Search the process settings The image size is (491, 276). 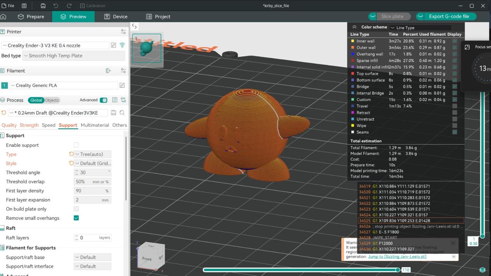(122, 113)
